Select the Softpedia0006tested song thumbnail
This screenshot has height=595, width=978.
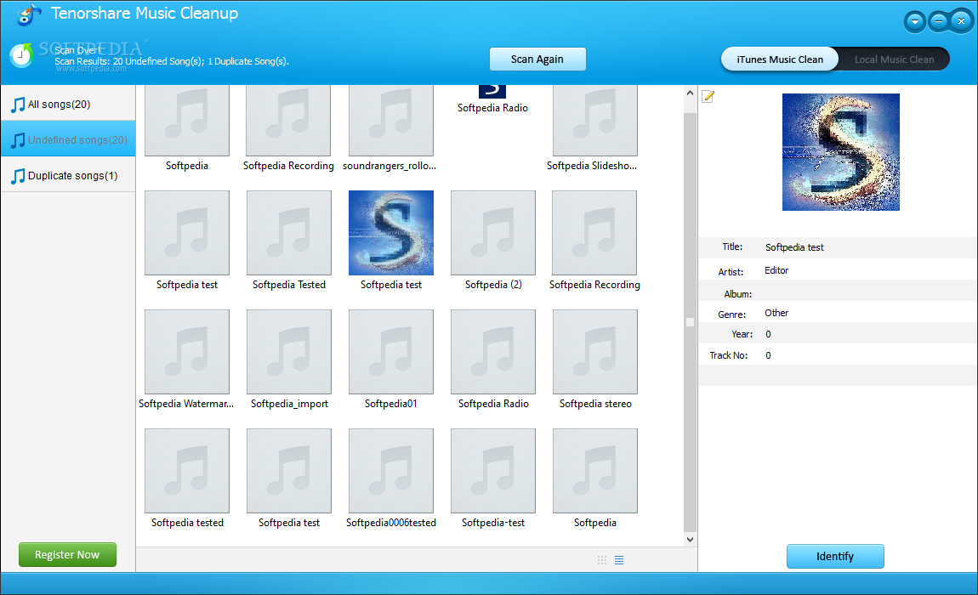(x=391, y=471)
